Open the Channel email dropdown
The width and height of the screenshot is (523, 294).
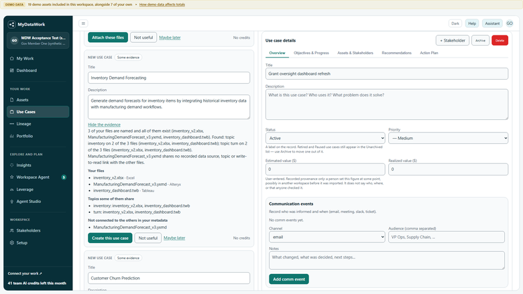(327, 237)
